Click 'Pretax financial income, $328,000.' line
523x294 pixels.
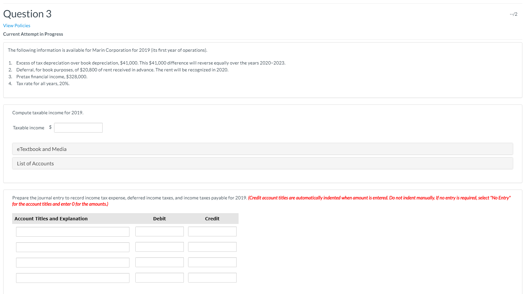(x=52, y=77)
